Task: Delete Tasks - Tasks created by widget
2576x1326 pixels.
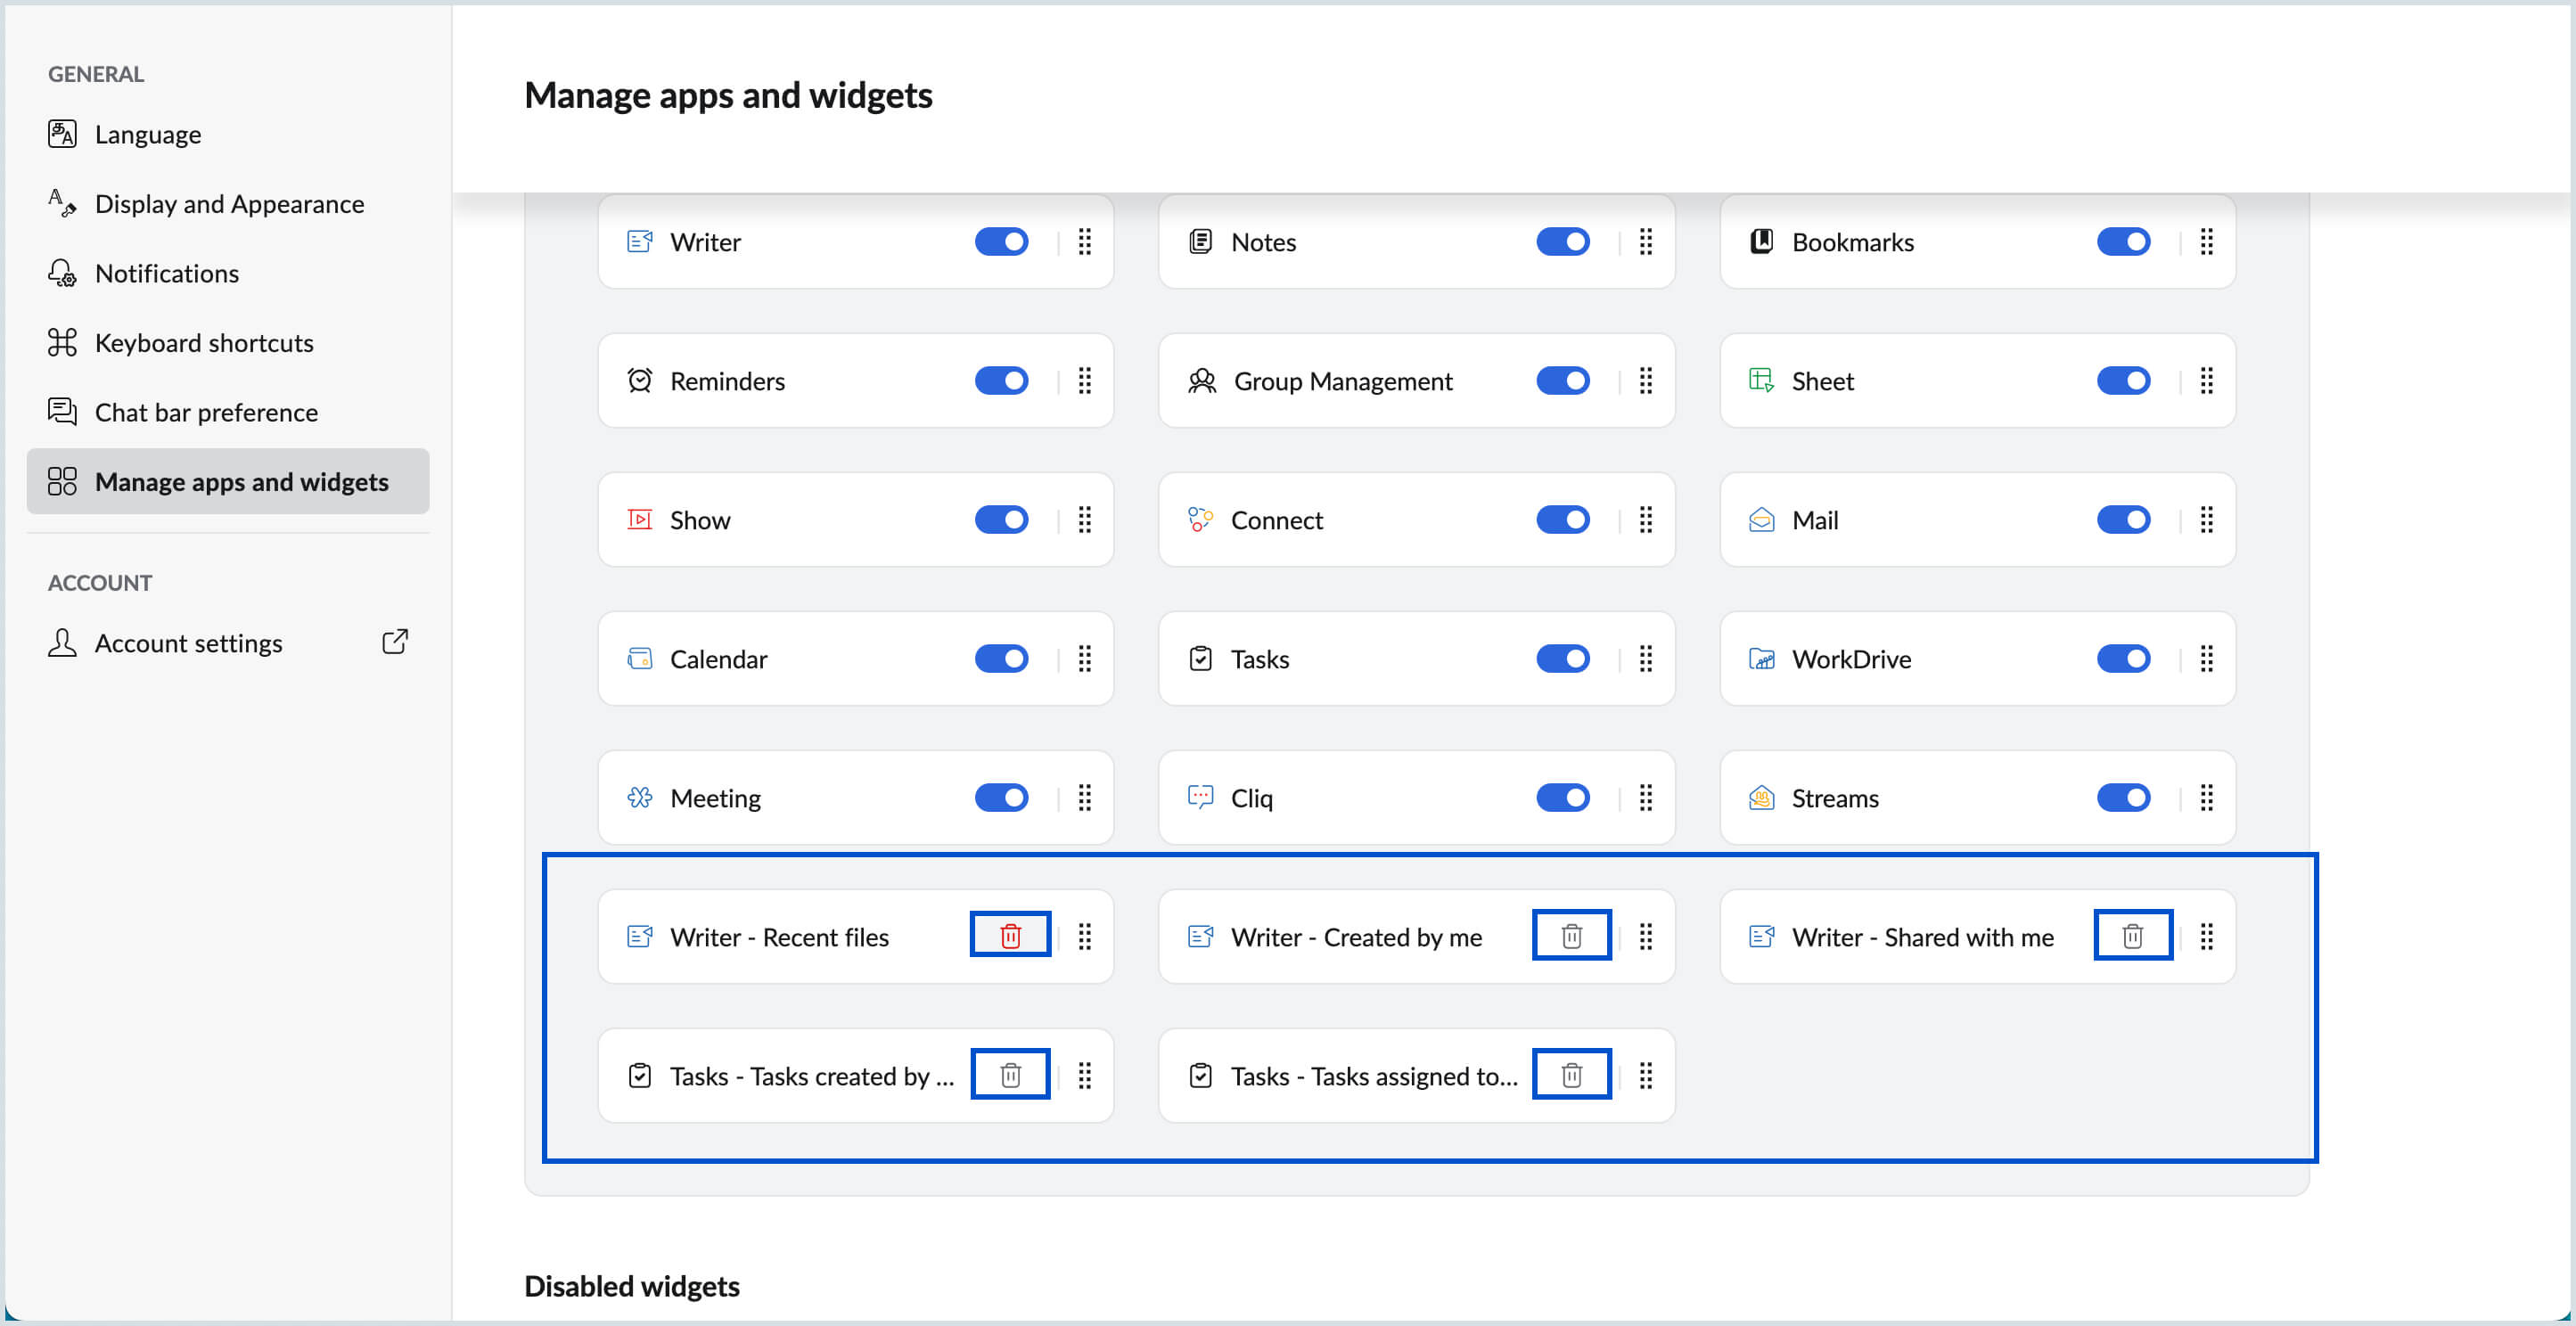Action: click(x=1010, y=1075)
